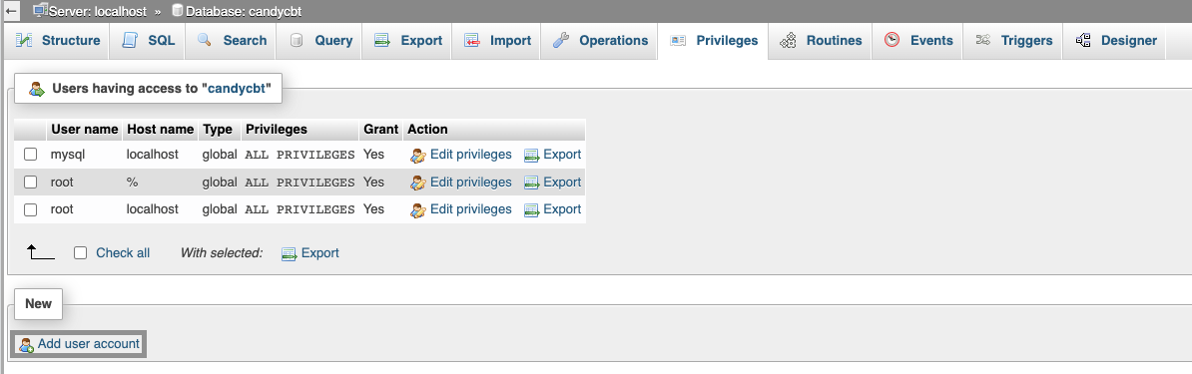Tick the checkbox for mysql user
Screen dimensions: 1192x374
click(30, 155)
